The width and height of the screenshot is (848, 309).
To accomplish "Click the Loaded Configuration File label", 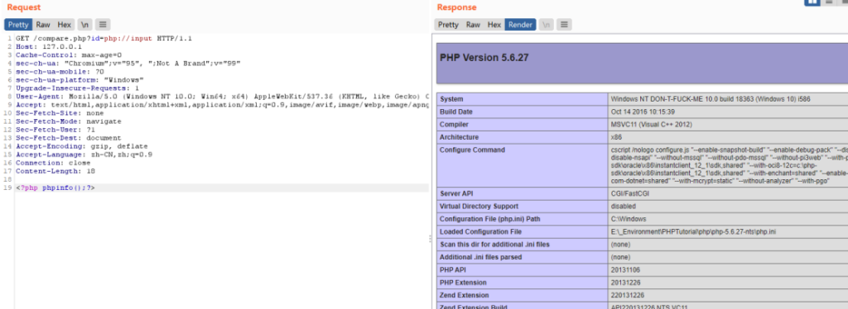I will [523, 232].
